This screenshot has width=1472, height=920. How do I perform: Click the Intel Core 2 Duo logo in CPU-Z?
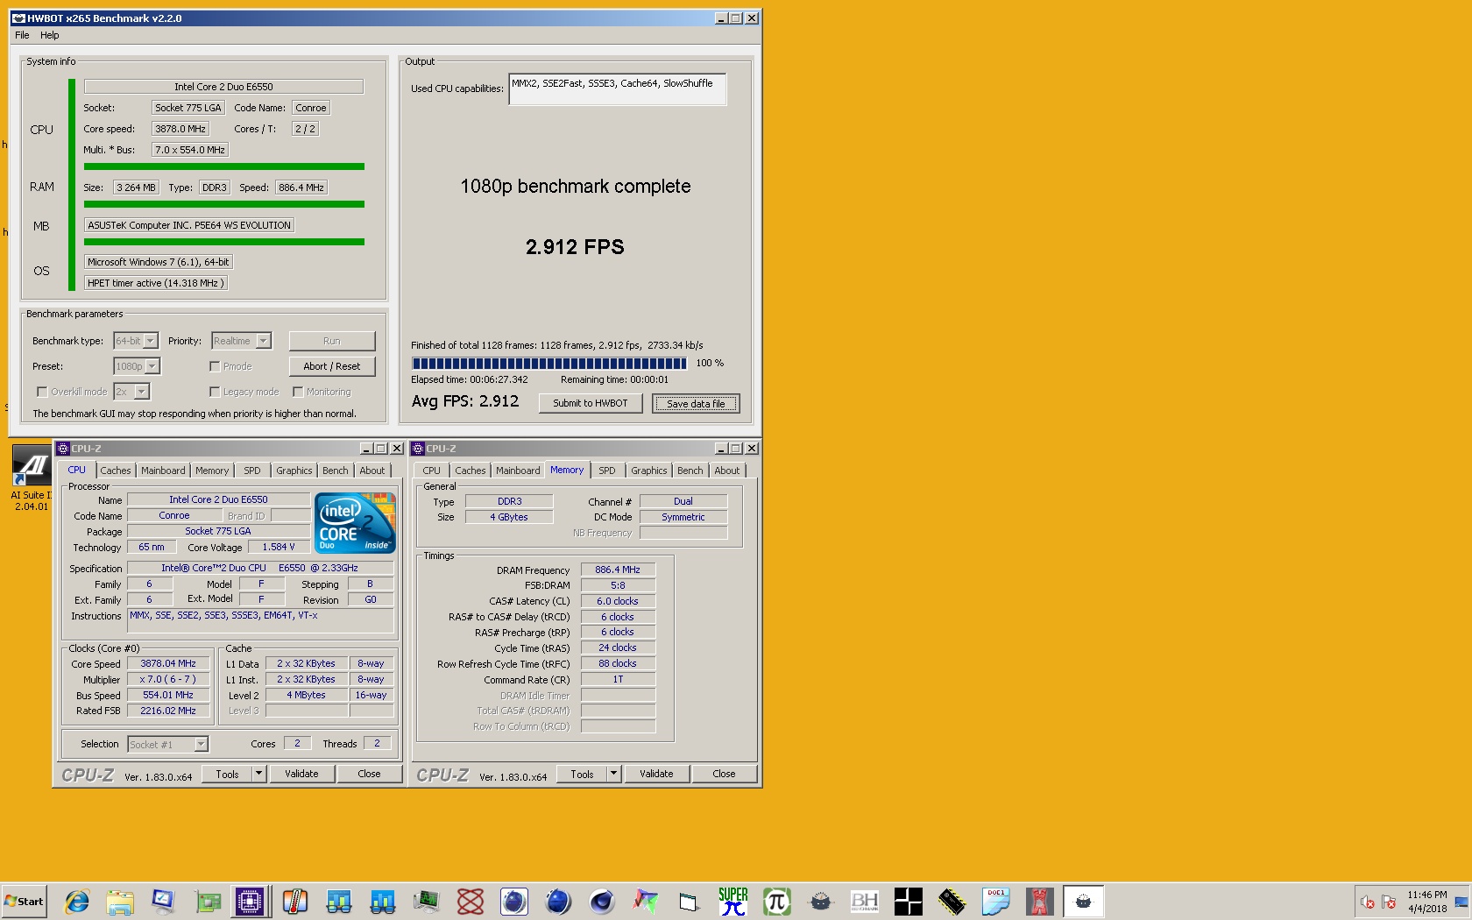[x=355, y=524]
